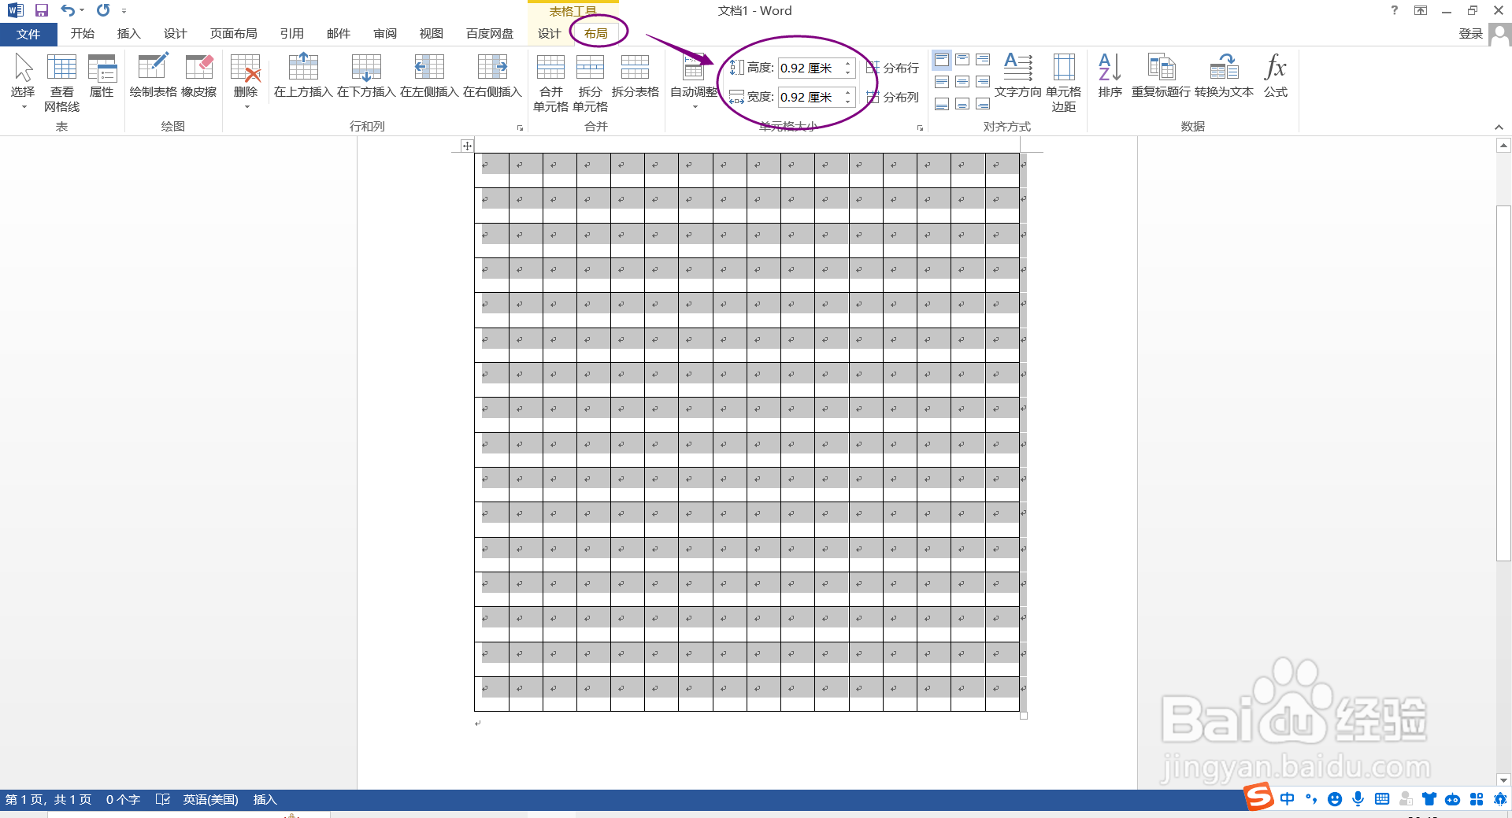Insert row below (在下方插入)
Image resolution: width=1512 pixels, height=818 pixels.
coord(366,76)
